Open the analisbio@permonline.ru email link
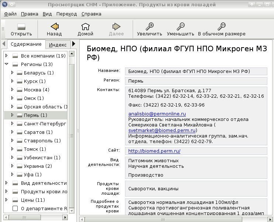The width and height of the screenshot is (274, 222). 157,114
